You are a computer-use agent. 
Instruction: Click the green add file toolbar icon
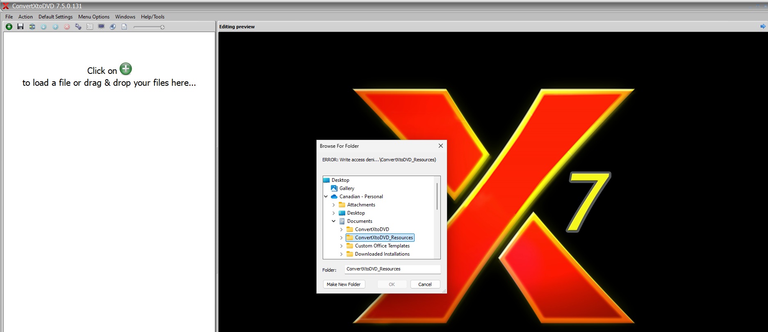(9, 27)
